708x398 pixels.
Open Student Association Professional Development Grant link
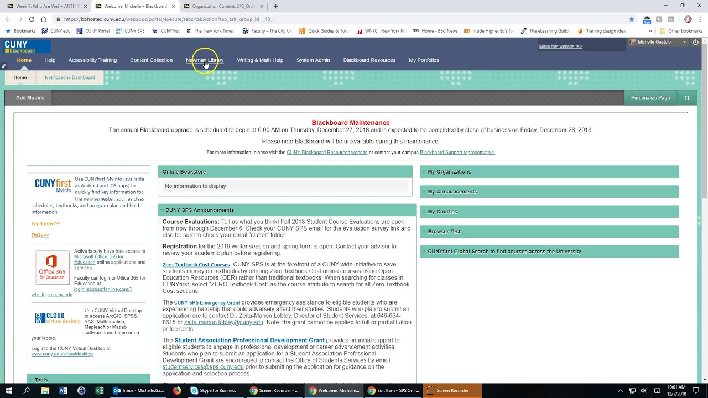(x=249, y=341)
